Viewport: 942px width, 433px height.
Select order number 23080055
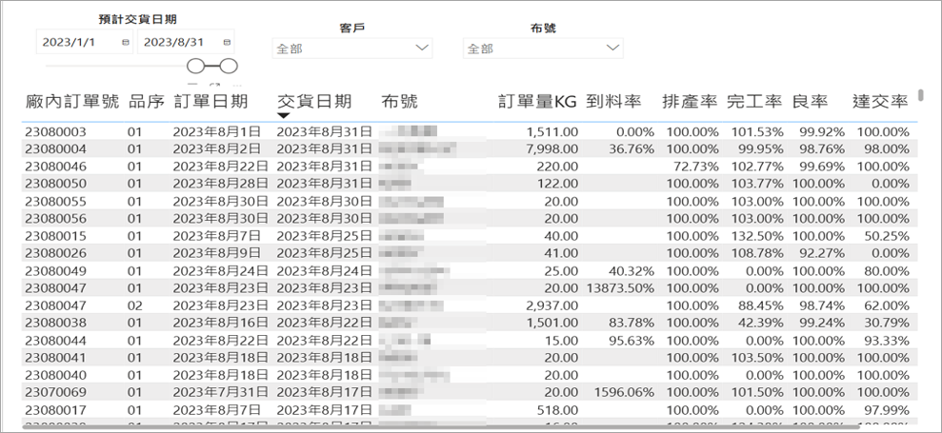click(55, 201)
